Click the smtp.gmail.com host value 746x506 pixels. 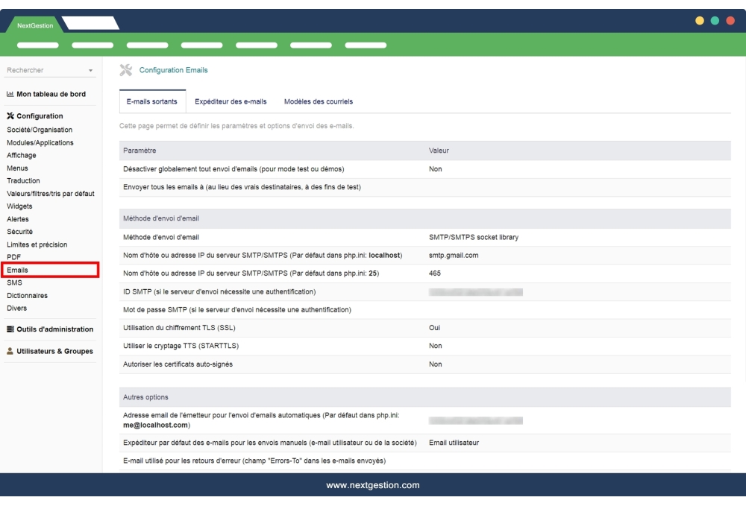(x=454, y=255)
